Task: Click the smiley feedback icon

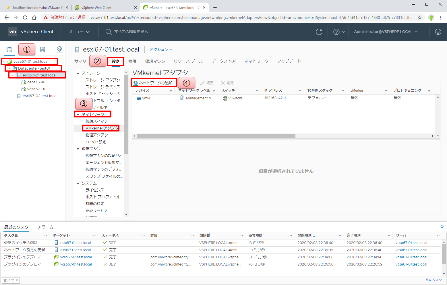Action: click(x=438, y=32)
